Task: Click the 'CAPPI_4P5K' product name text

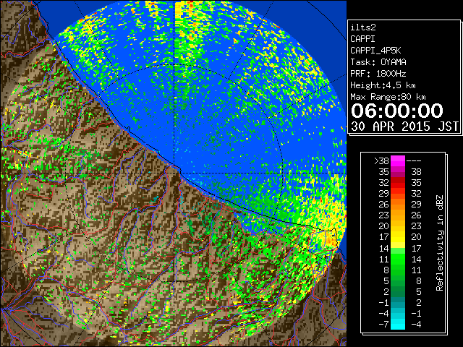Action: (375, 51)
